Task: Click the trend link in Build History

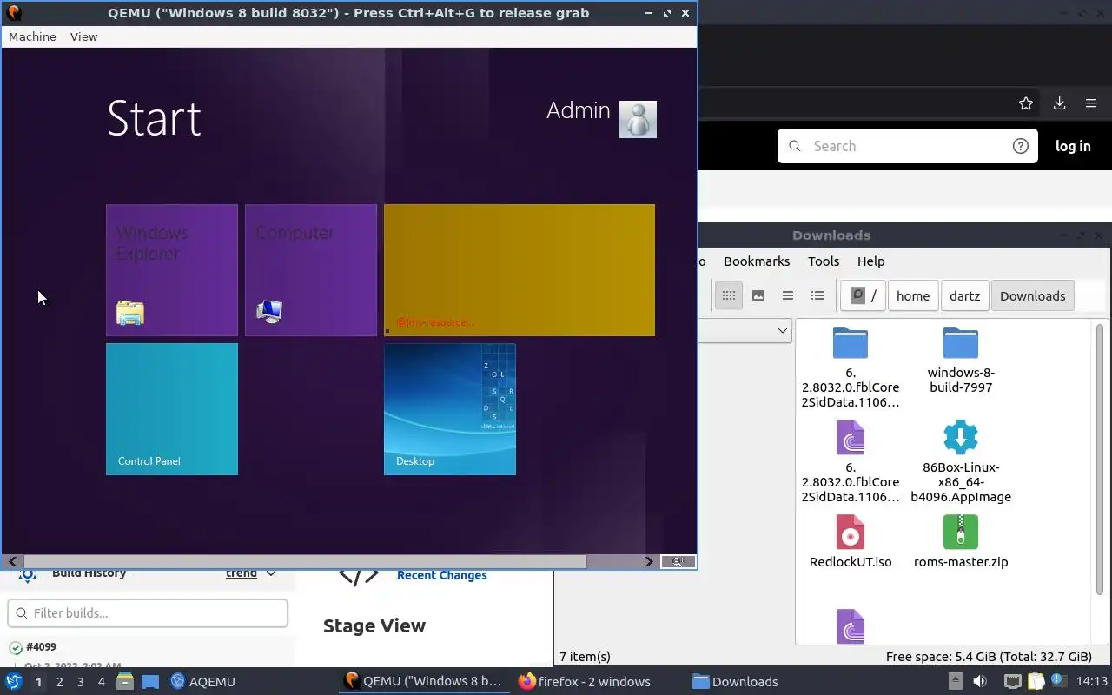Action: (x=242, y=573)
